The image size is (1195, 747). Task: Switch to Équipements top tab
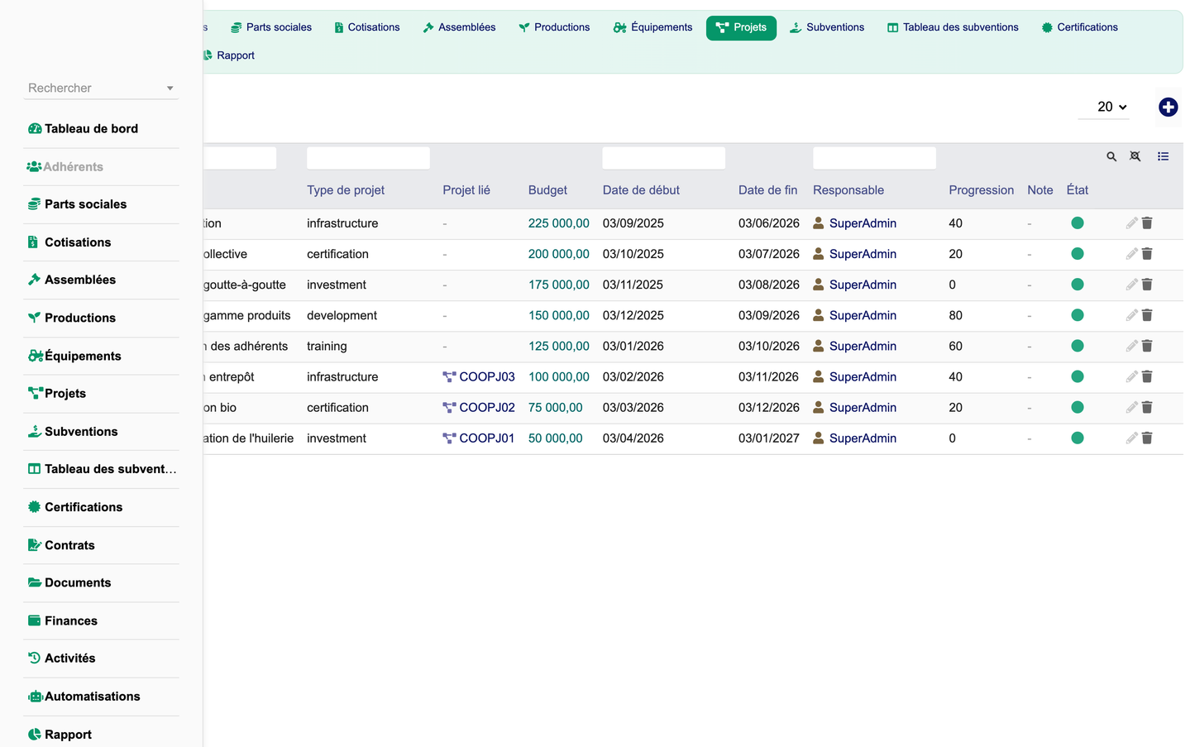(653, 27)
